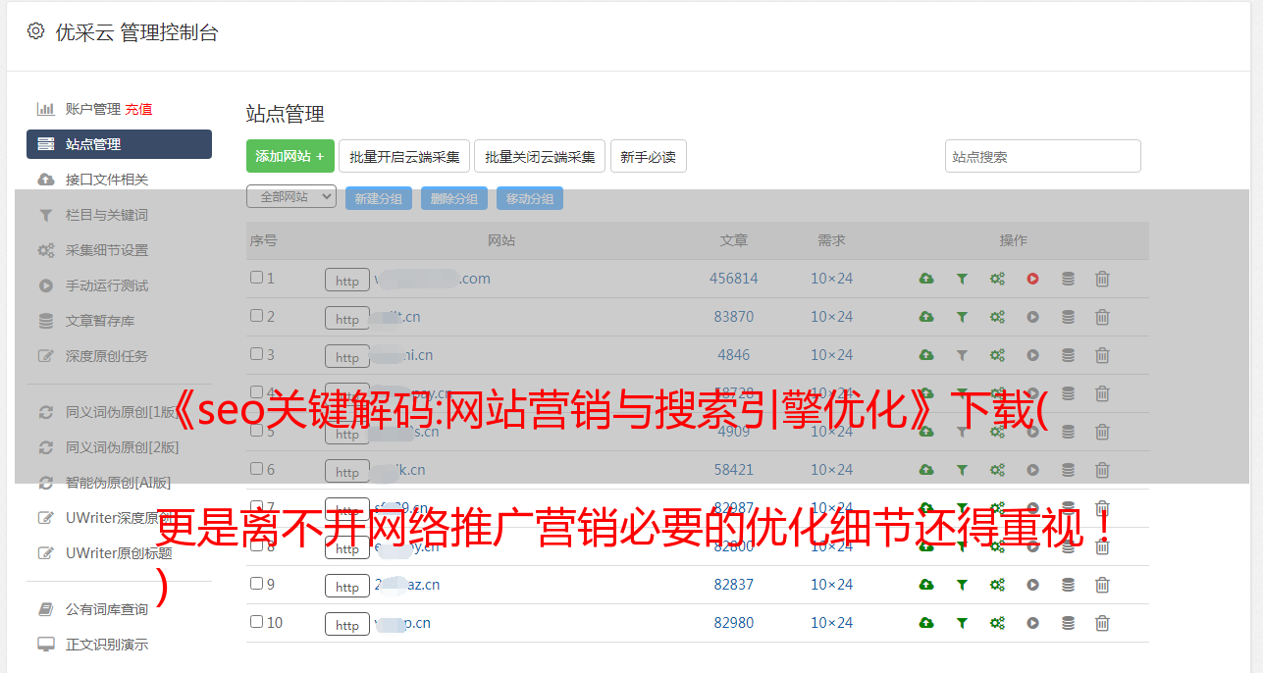The image size is (1263, 673).
Task: Open the filter icon for row 6
Action: click(962, 470)
